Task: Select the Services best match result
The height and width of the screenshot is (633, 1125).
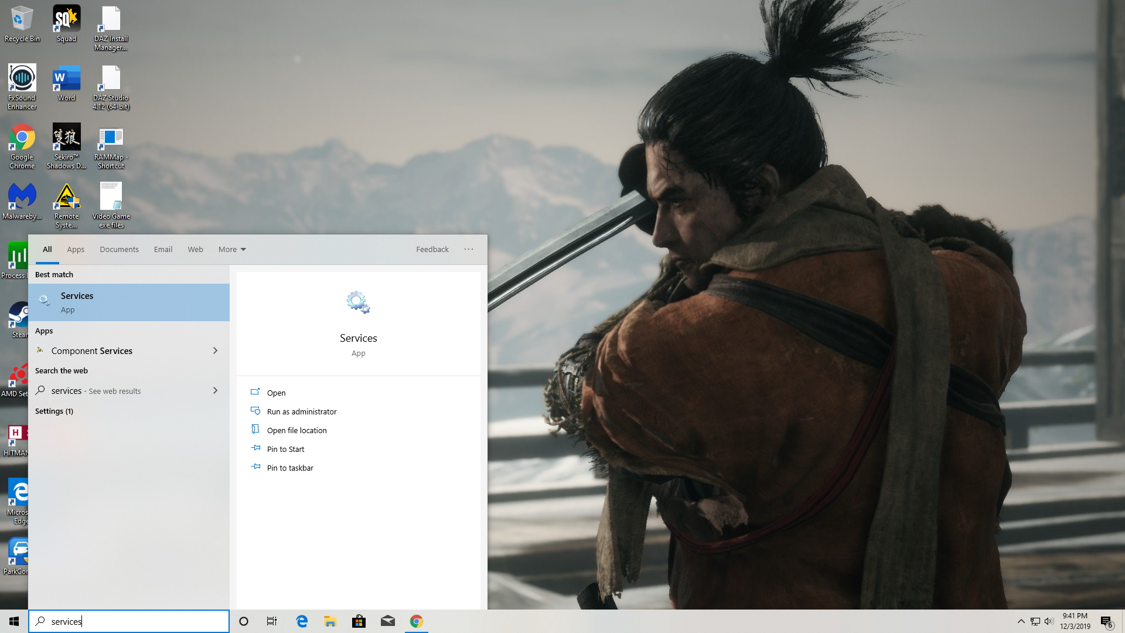Action: [x=129, y=302]
